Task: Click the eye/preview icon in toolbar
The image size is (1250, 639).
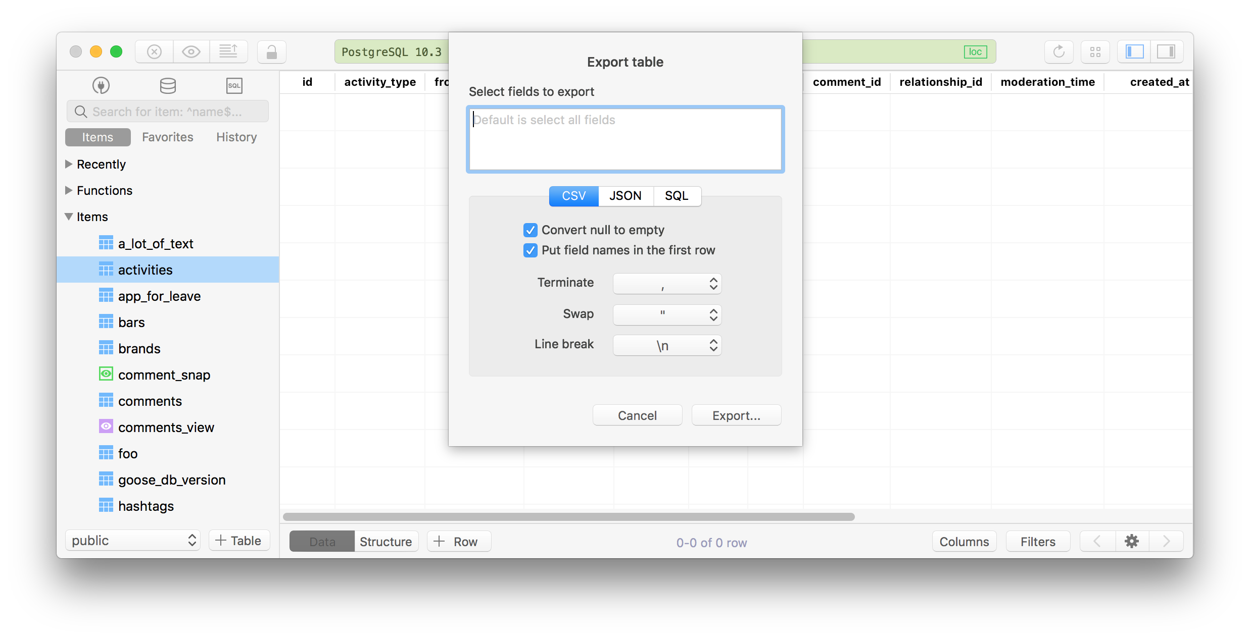Action: point(191,51)
